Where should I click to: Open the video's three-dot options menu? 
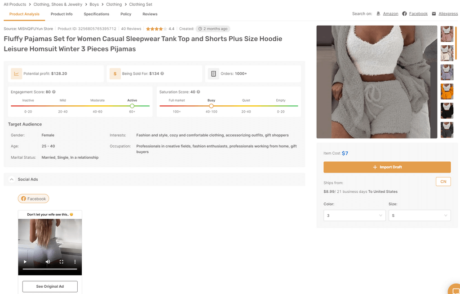(75, 262)
